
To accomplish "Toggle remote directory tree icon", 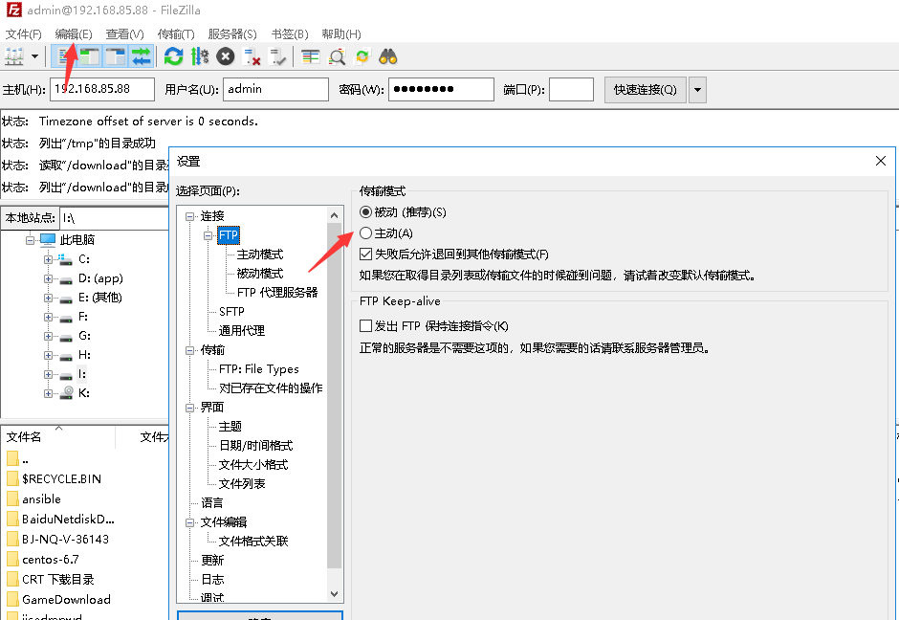I will 115,56.
